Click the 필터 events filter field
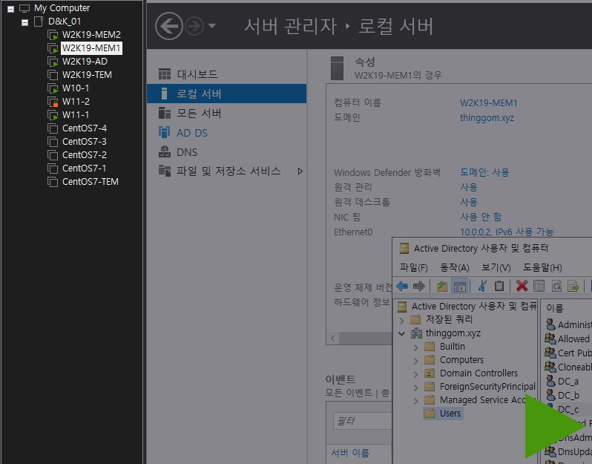 [363, 421]
